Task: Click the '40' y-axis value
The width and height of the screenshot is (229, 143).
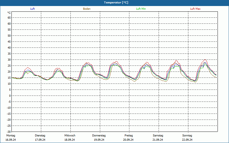Action: pos(9,48)
